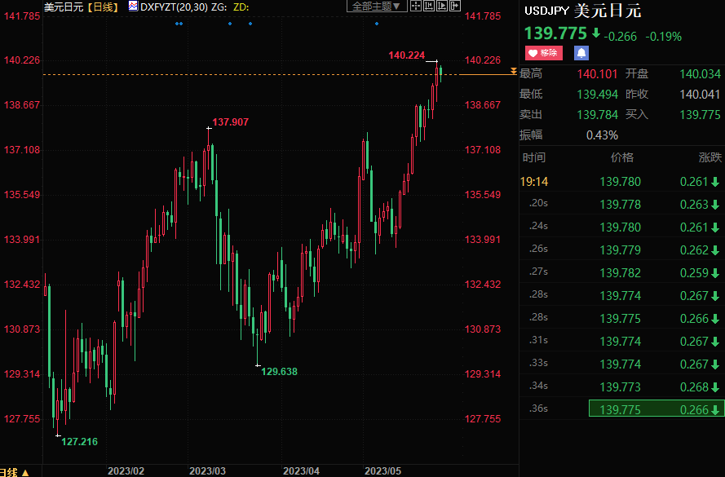Click the 最高 value 140.101

tap(598, 74)
